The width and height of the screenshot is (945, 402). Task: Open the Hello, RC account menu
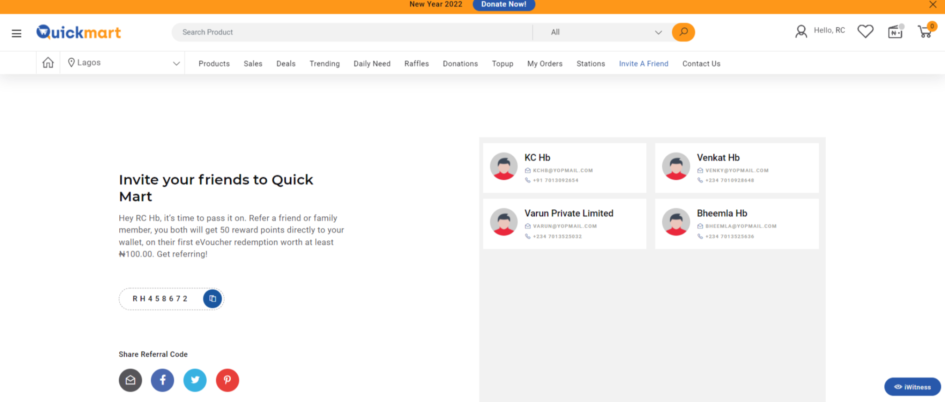click(820, 31)
